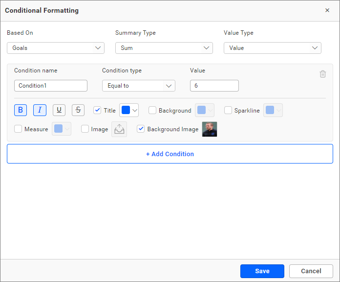The width and height of the screenshot is (340, 282).
Task: Toggle Strikethrough text formatting
Action: click(78, 110)
